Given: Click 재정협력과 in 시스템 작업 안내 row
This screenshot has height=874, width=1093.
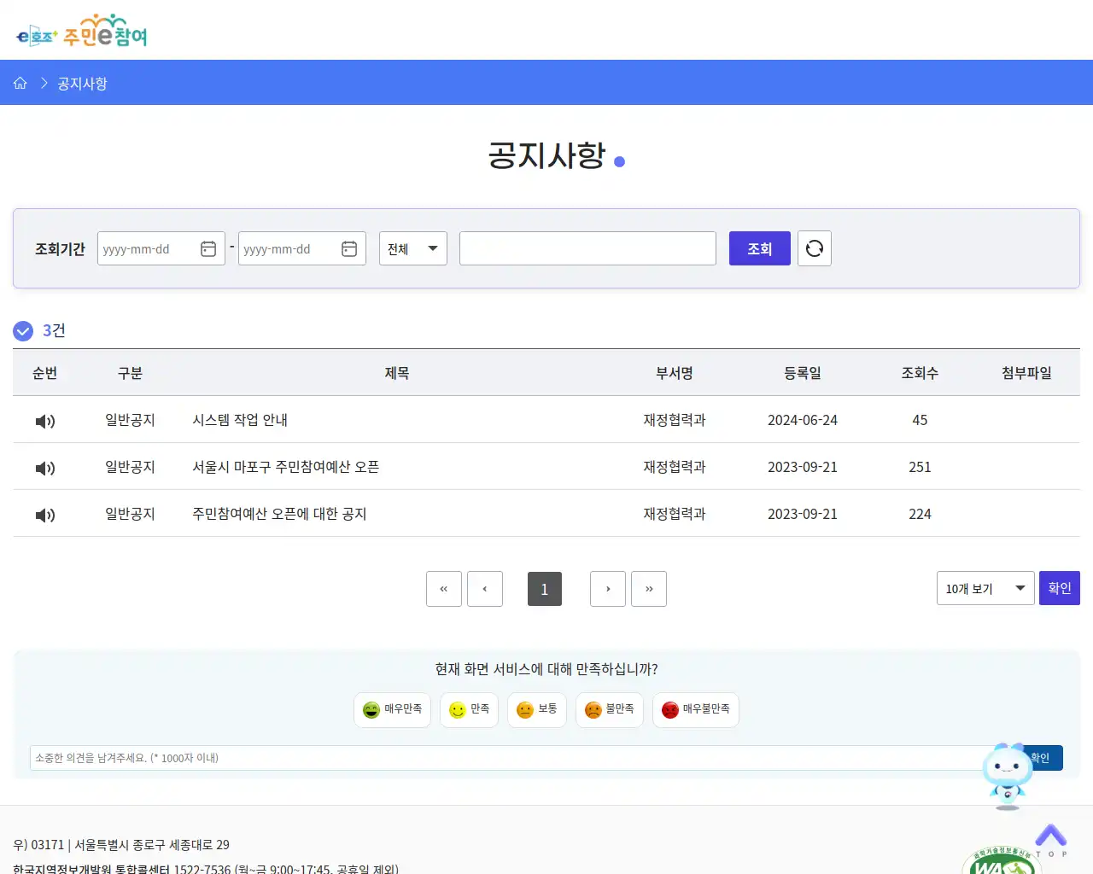Looking at the screenshot, I should point(675,420).
